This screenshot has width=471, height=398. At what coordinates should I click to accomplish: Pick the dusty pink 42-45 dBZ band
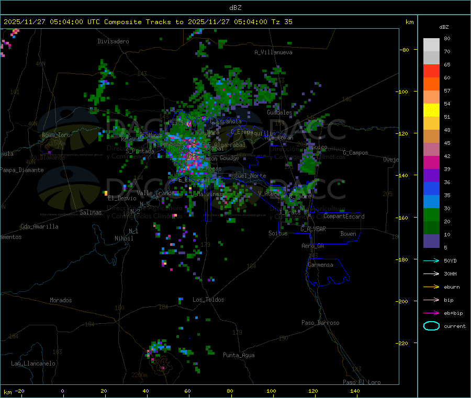(x=431, y=150)
